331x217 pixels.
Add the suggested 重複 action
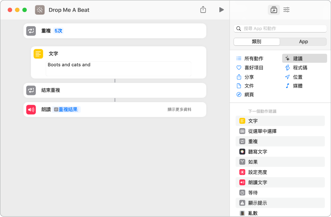[x=280, y=141]
